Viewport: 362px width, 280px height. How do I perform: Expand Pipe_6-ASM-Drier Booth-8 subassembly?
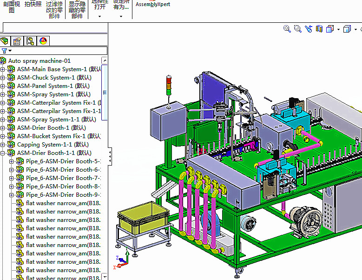point(11,187)
